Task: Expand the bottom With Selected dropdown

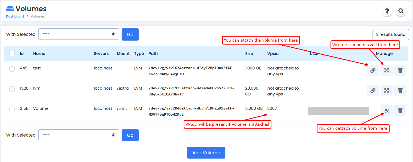Action: (79, 135)
